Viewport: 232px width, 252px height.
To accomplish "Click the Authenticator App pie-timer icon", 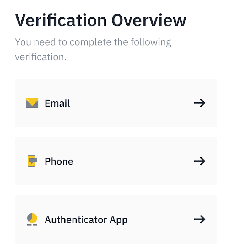I will coord(32,219).
